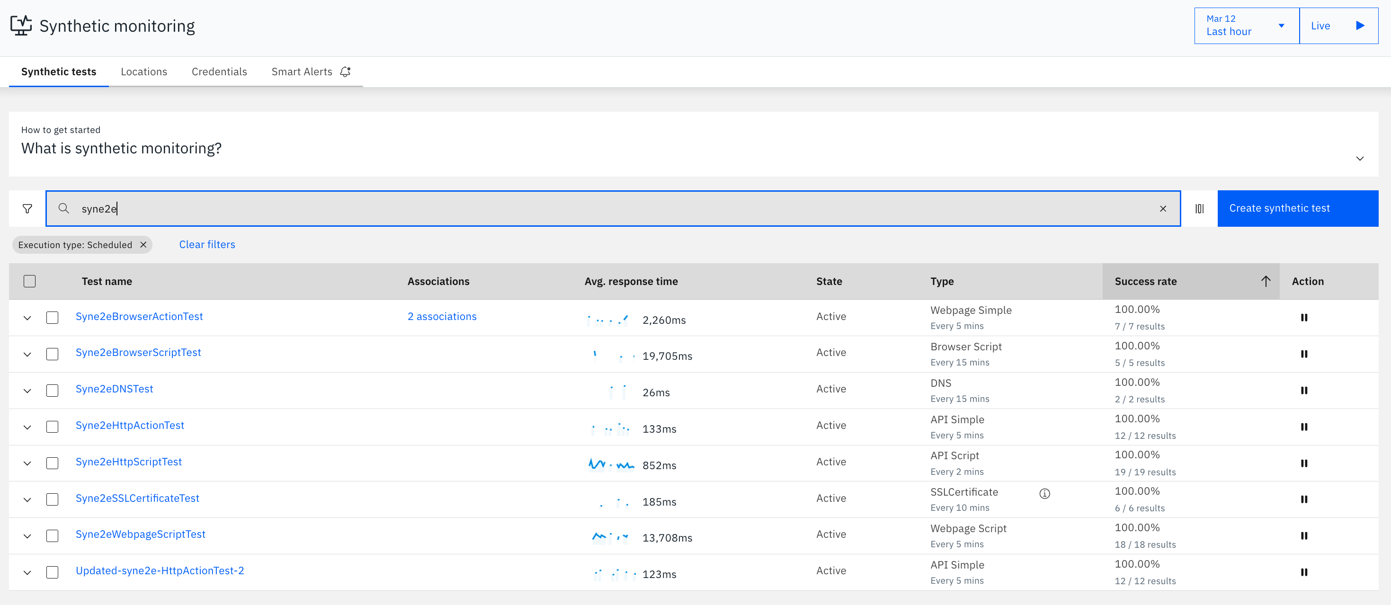
Task: Clear the search field with X
Action: pos(1163,208)
